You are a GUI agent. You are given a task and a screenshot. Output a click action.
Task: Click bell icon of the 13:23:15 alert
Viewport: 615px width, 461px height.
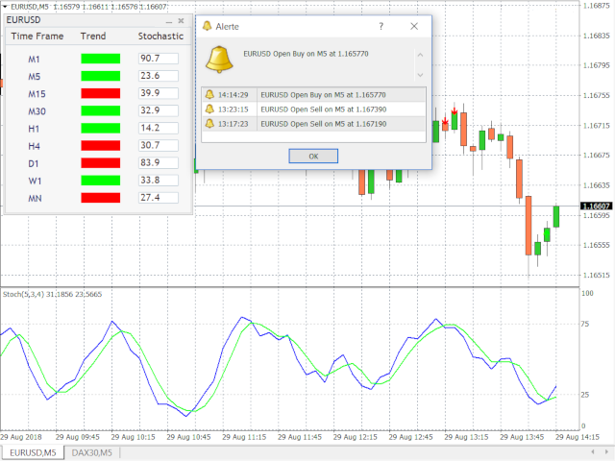coord(209,109)
